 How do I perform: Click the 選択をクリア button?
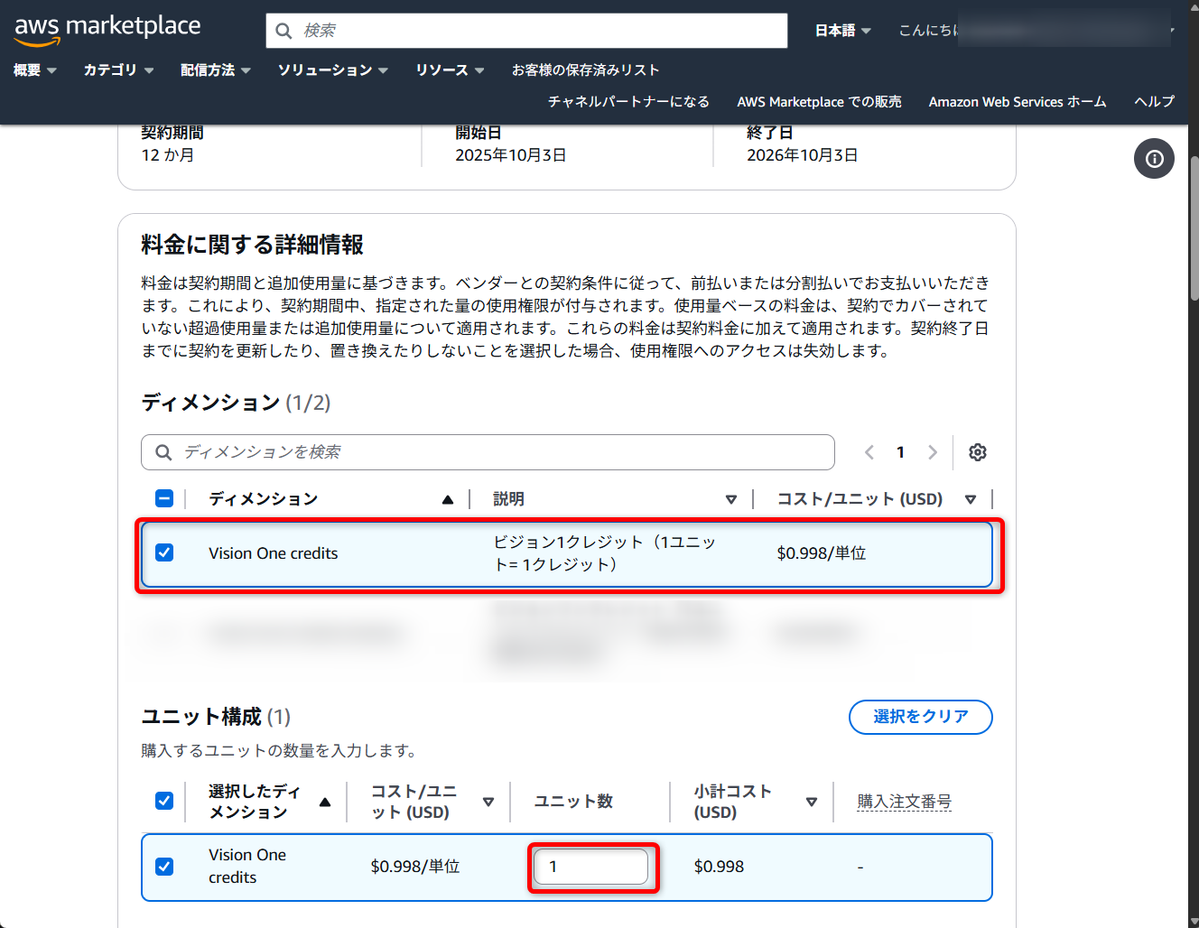[921, 717]
